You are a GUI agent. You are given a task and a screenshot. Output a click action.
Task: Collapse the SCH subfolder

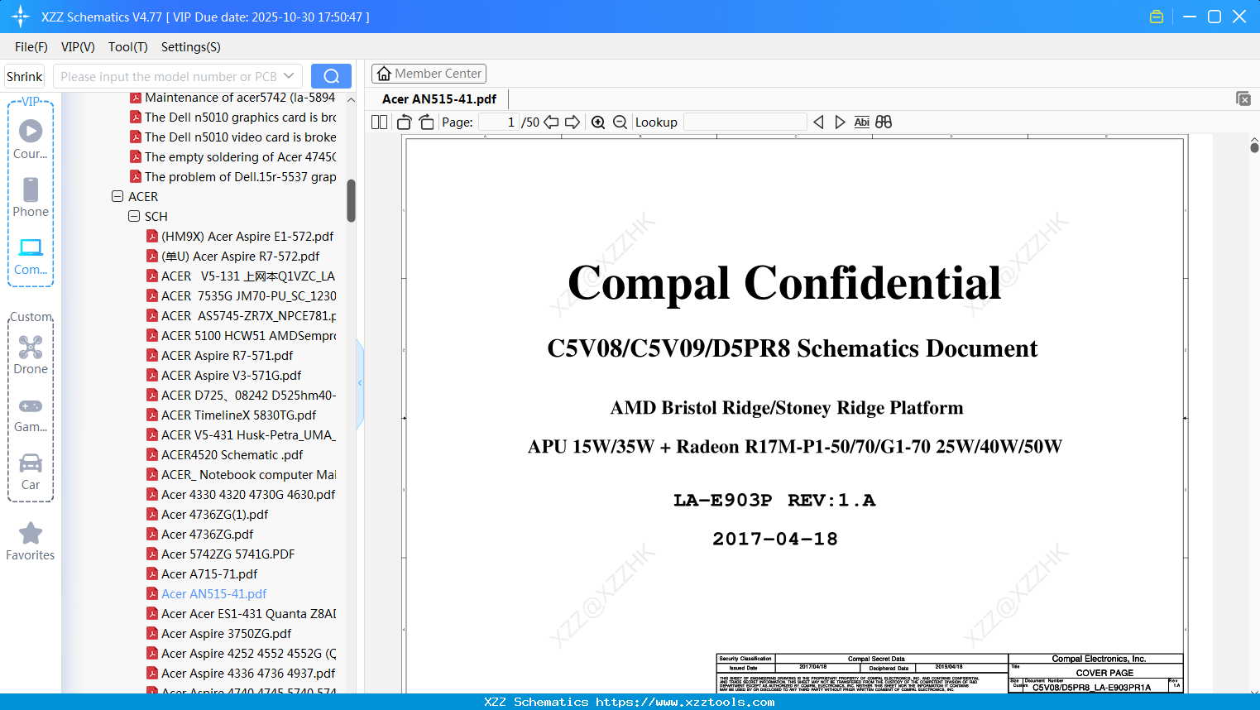133,217
